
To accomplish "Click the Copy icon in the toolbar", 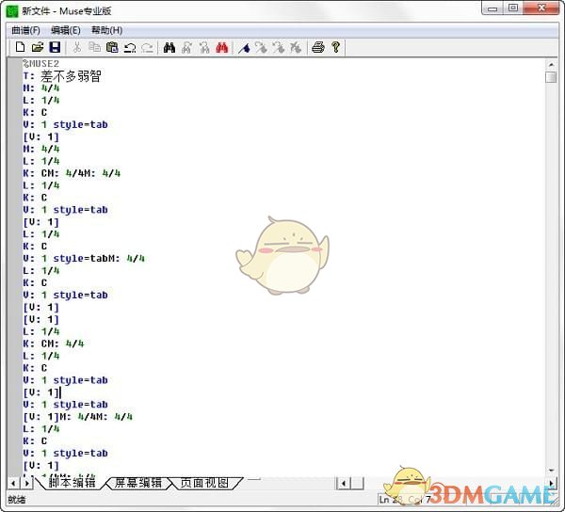I will tap(94, 47).
